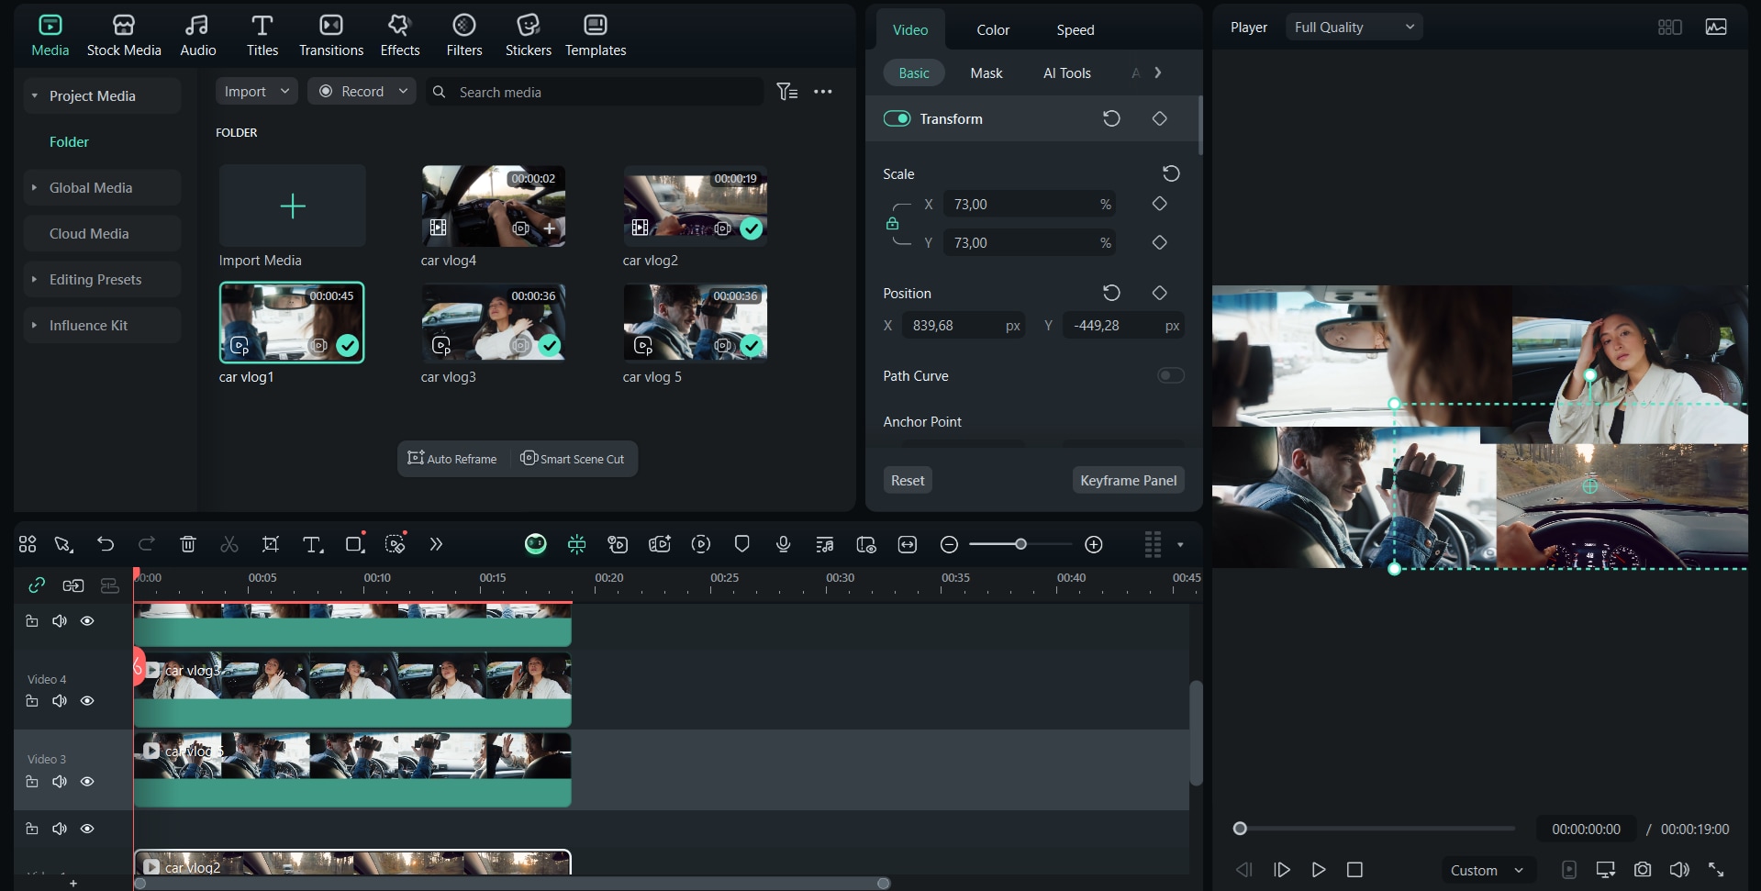The height and width of the screenshot is (891, 1761).
Task: Start a voiceover with the microphone icon
Action: click(783, 544)
